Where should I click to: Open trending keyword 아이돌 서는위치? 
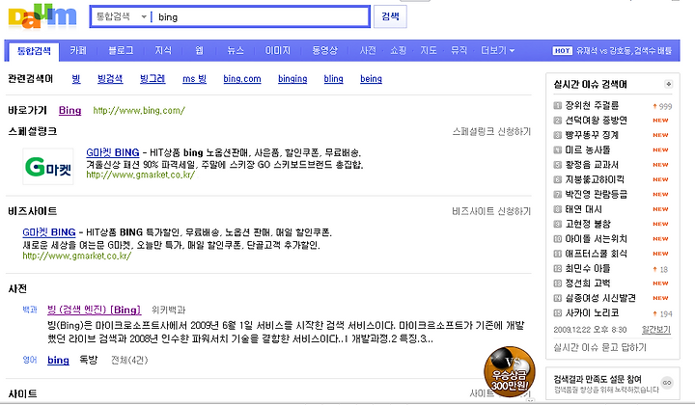click(x=596, y=239)
